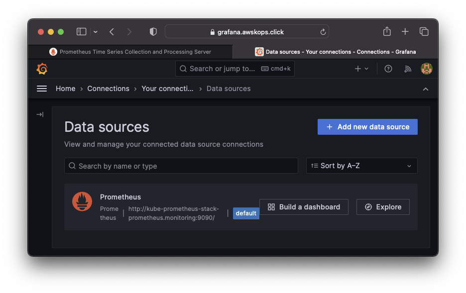Select the Data sources Grafana tab
Image resolution: width=466 pixels, height=293 pixels.
coord(335,52)
